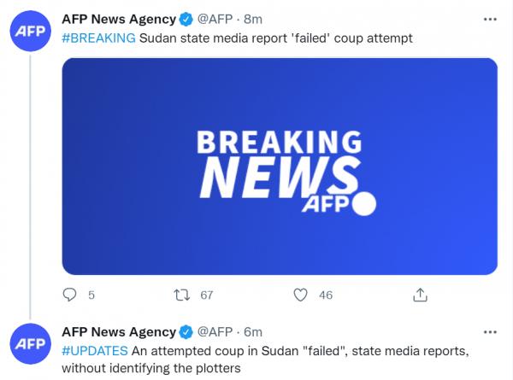This screenshot has height=380, width=513.
Task: Open the 8m timestamp link
Action: [255, 19]
